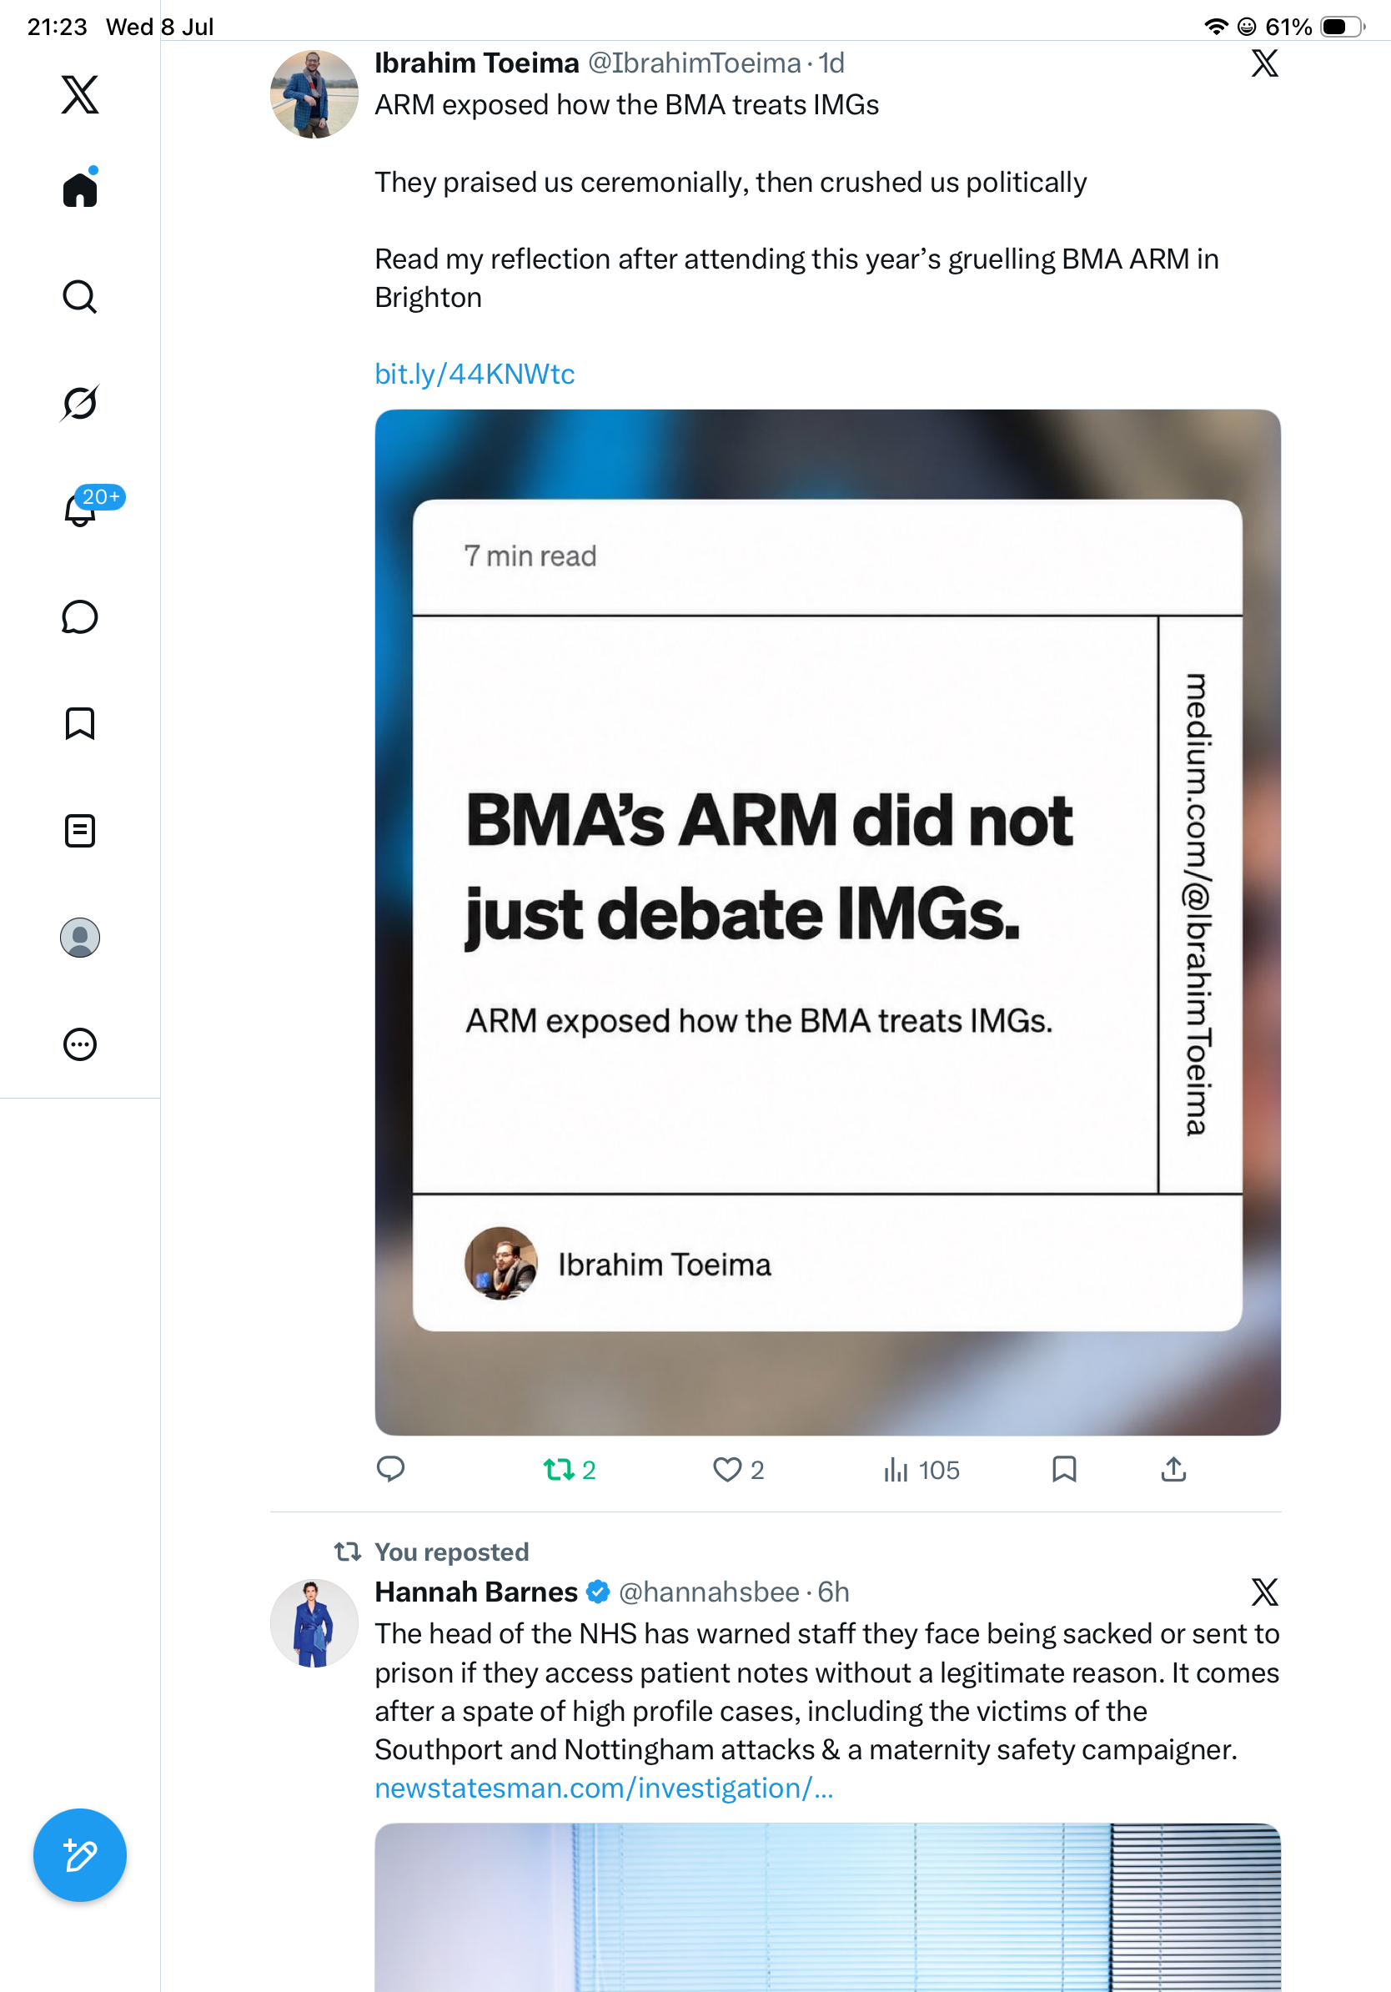Open Bookmarks in the sidebar
The width and height of the screenshot is (1391, 1992).
point(80,723)
